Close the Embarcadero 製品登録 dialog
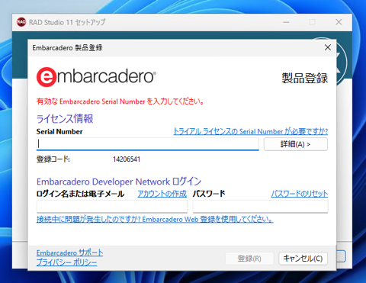366x283 pixels. click(x=328, y=47)
